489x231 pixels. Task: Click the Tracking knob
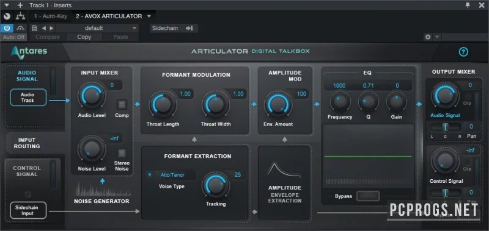[216, 186]
